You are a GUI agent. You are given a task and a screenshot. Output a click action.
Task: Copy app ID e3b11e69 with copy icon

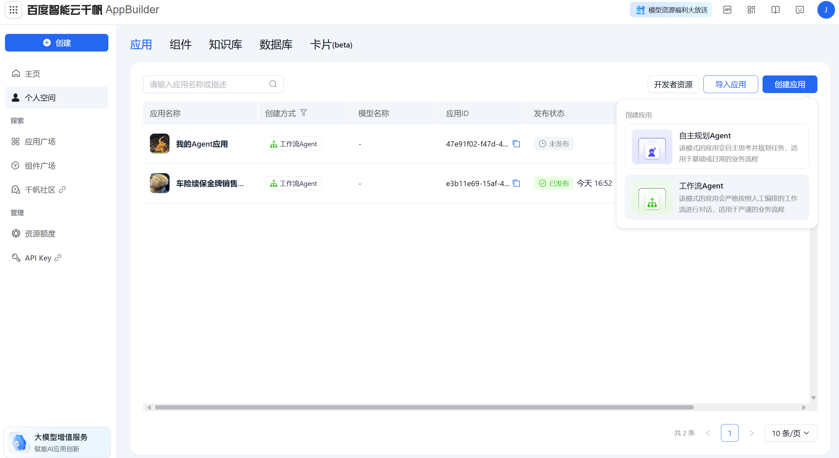[516, 183]
